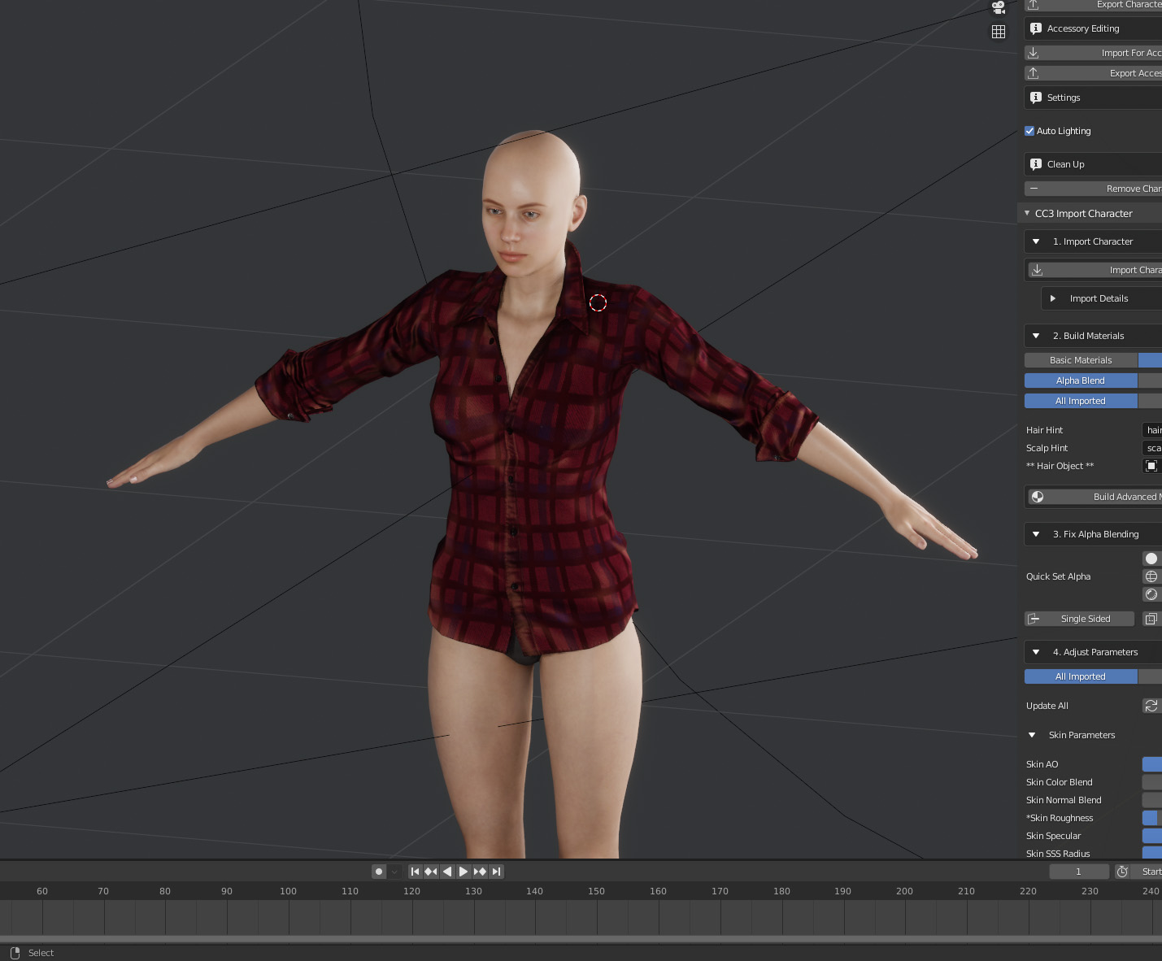Image resolution: width=1162 pixels, height=961 pixels.
Task: Collapse the 4. Adjust Parameters section
Action: tap(1036, 652)
